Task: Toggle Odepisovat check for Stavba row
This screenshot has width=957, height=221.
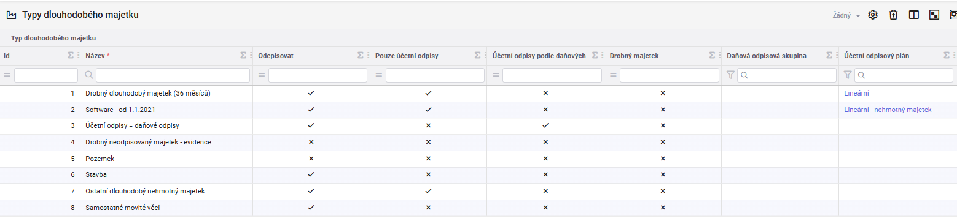Action: pos(311,174)
